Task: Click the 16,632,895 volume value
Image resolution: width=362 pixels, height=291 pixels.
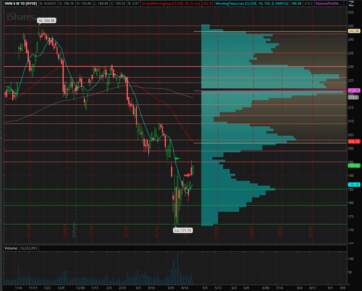Action: (x=29, y=248)
